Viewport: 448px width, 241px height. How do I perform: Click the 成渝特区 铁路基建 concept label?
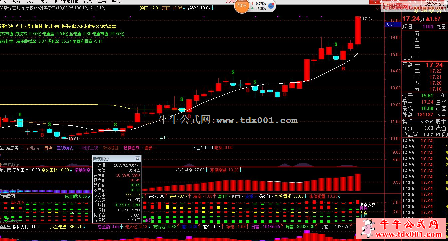click(x=100, y=26)
